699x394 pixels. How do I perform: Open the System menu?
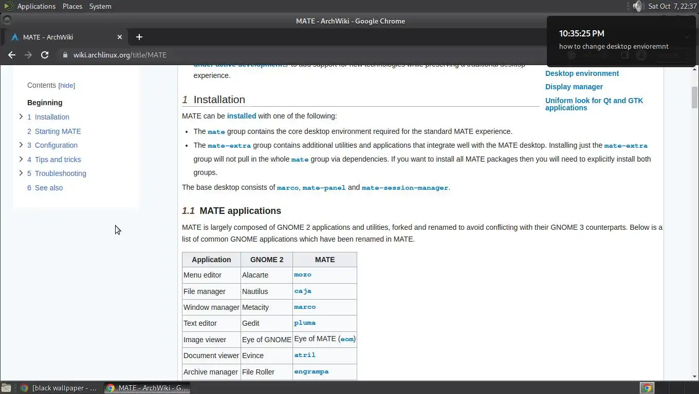point(100,6)
